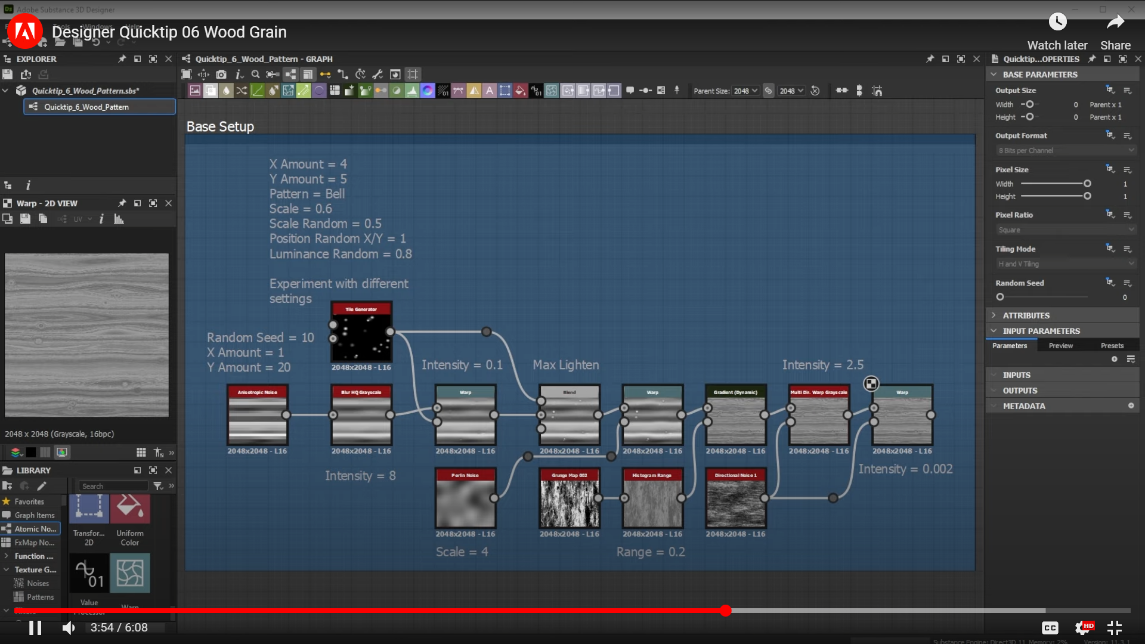Pause the video playback

[x=35, y=627]
